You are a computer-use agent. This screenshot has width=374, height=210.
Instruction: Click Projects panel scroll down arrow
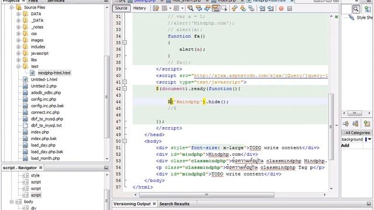coord(107,159)
